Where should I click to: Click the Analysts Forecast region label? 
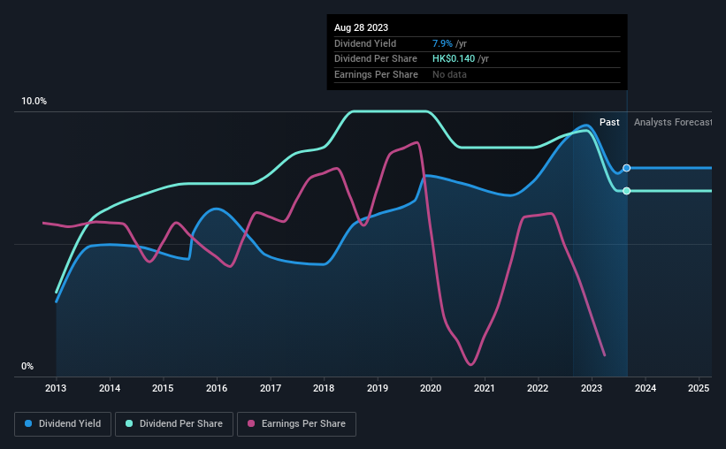673,122
